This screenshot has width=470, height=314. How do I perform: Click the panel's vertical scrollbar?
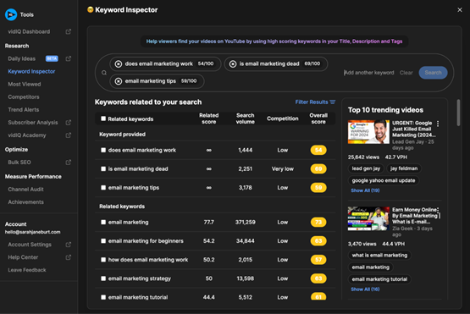click(458, 113)
